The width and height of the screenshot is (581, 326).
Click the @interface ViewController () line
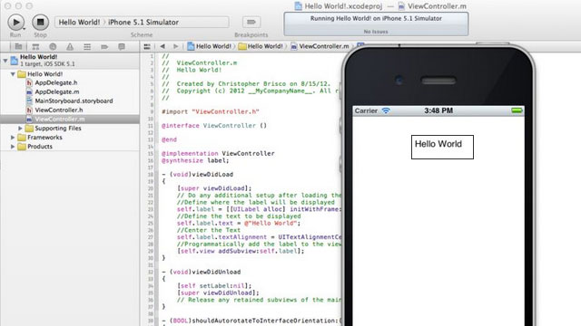tap(214, 126)
